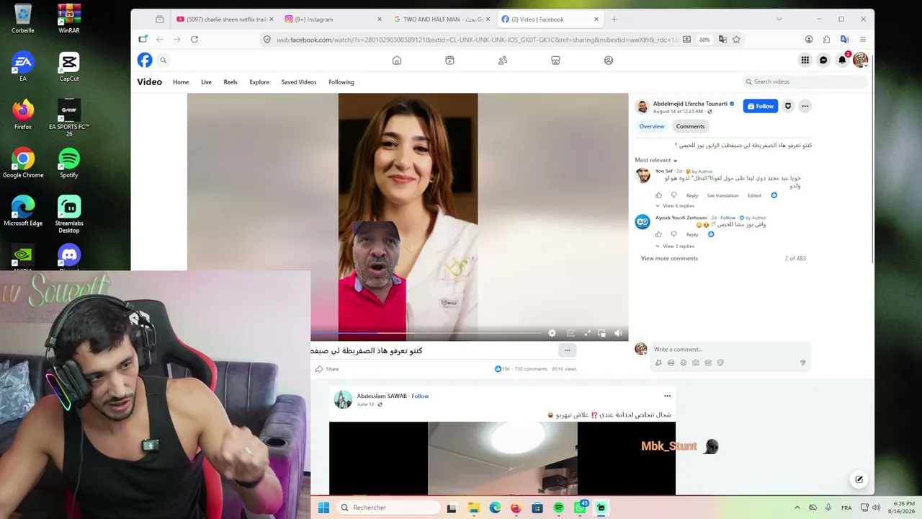Open Spotify from the taskbar
The height and width of the screenshot is (519, 922).
pyautogui.click(x=558, y=507)
